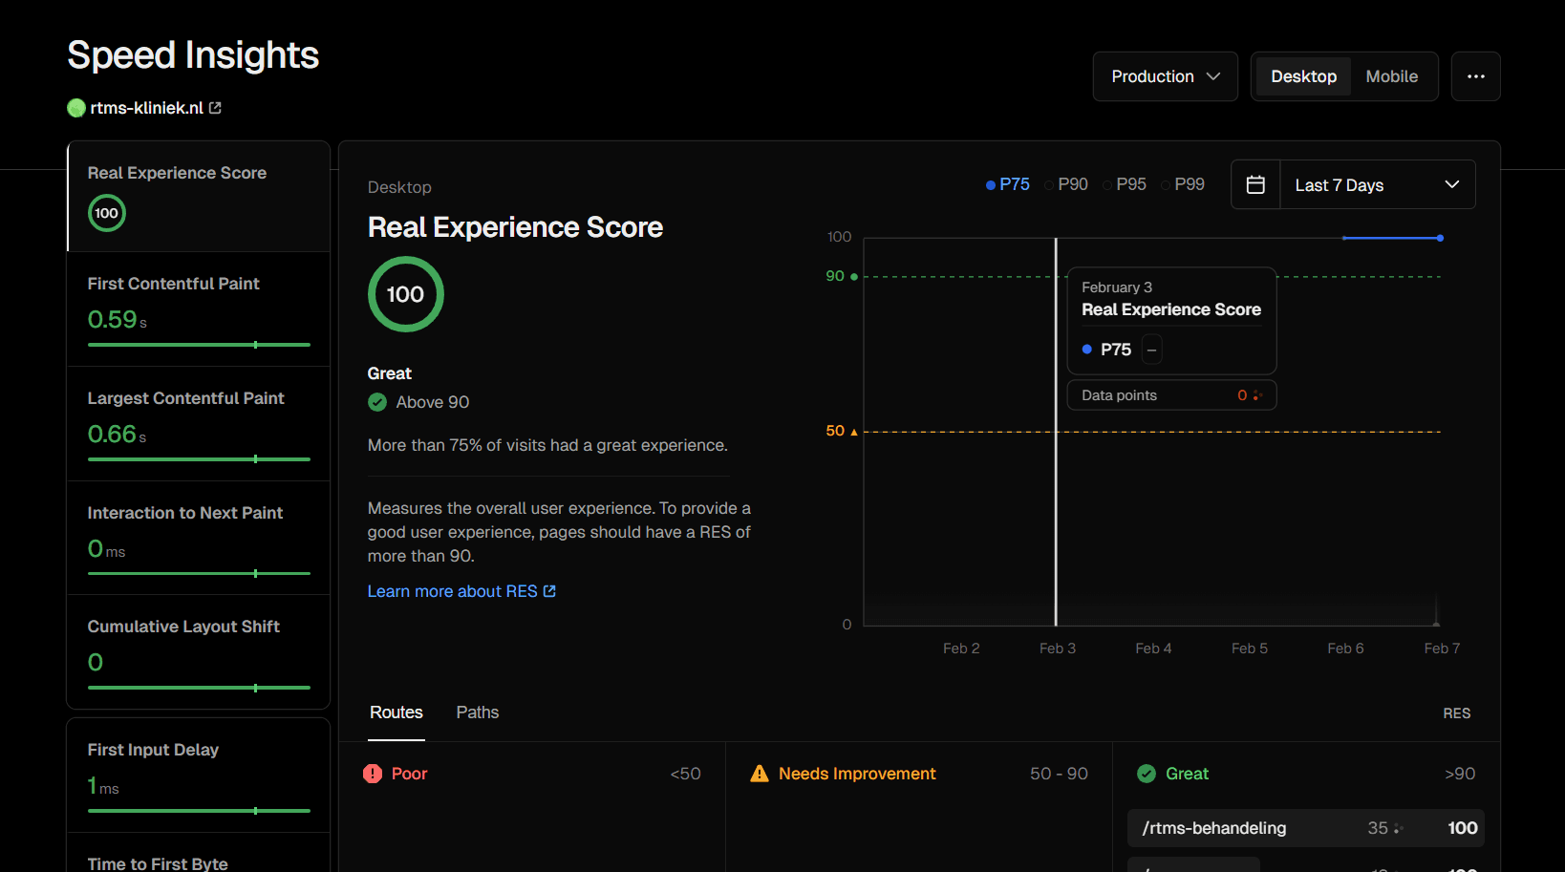Click the RES column header
Screen dimensions: 1565x872
click(1457, 713)
